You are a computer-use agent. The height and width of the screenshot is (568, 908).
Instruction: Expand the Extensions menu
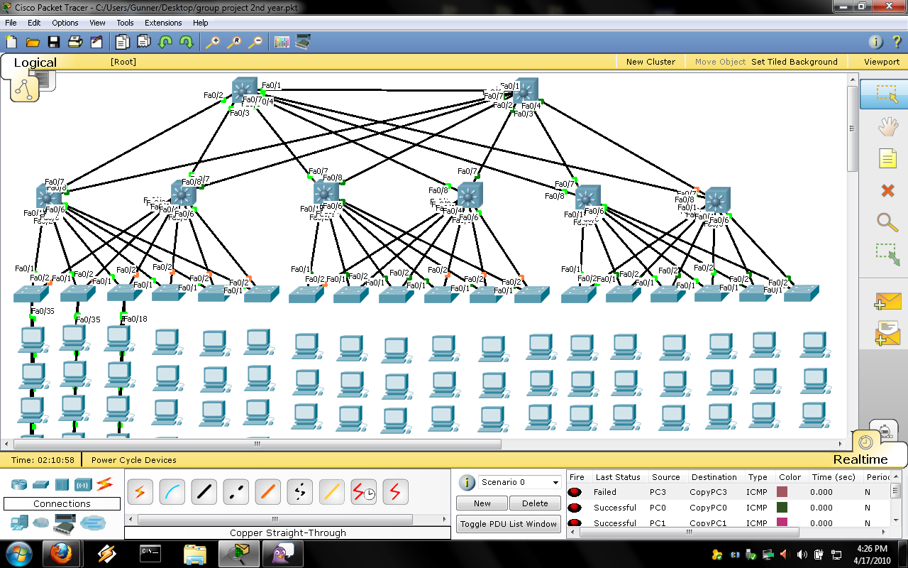click(163, 22)
